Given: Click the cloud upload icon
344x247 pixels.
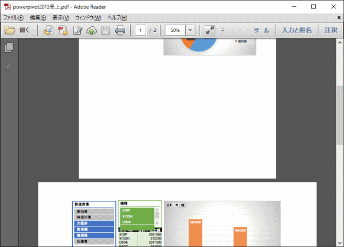Looking at the screenshot, I should [x=92, y=30].
